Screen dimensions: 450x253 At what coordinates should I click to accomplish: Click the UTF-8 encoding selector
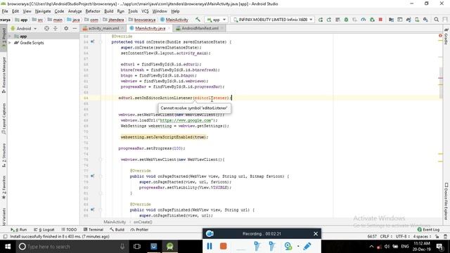point(403,237)
